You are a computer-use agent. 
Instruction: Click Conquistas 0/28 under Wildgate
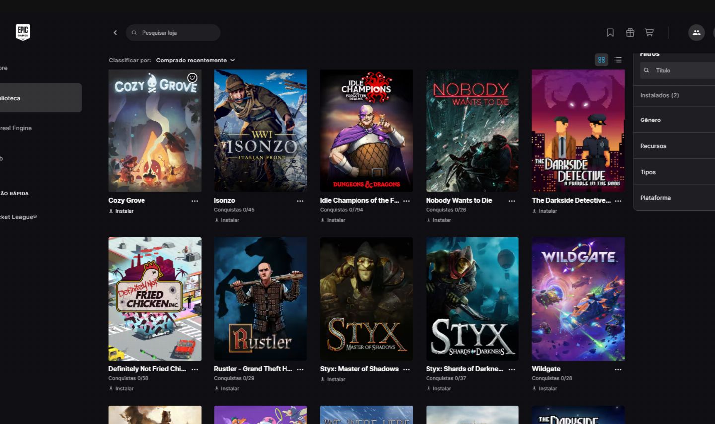click(x=552, y=378)
